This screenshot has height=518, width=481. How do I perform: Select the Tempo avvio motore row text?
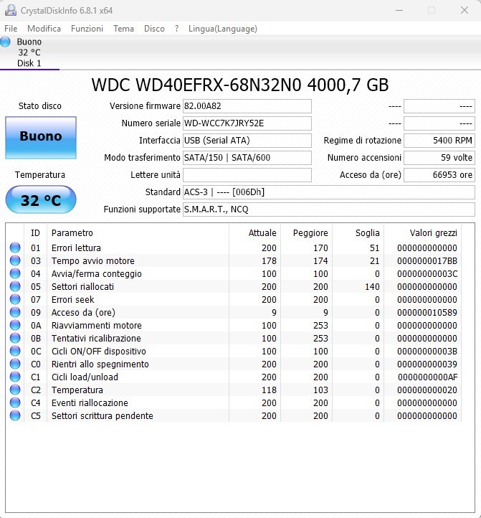click(92, 260)
